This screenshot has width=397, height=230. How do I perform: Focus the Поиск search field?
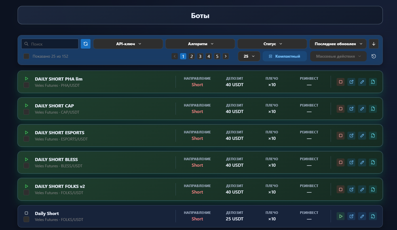(50, 44)
